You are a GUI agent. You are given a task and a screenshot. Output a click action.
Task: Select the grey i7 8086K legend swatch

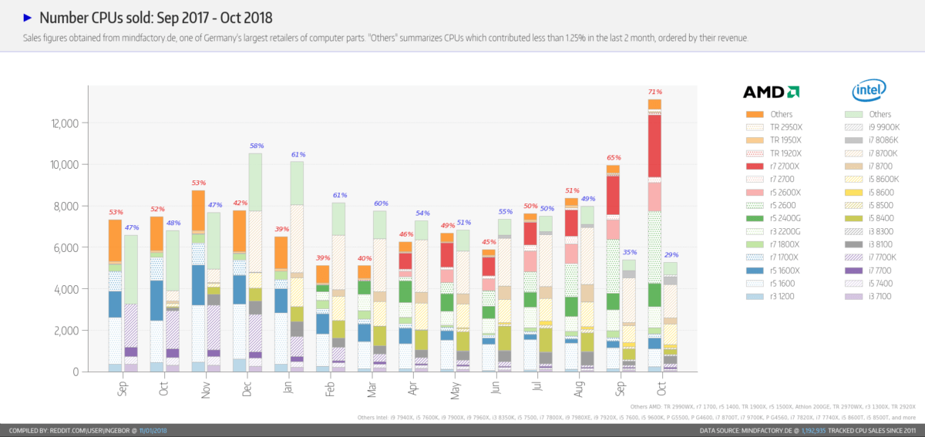[x=853, y=140]
